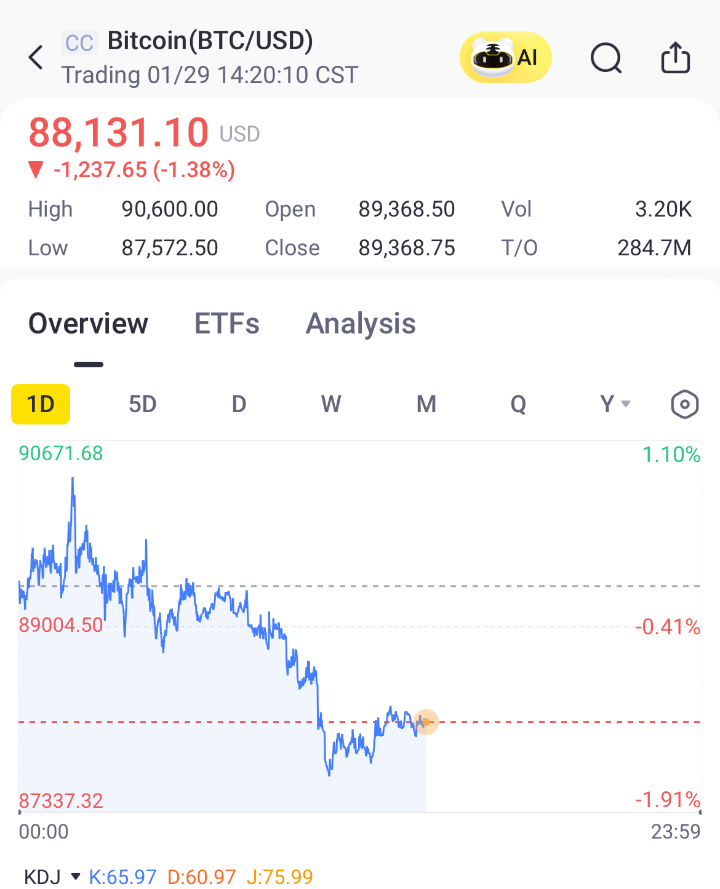The image size is (720, 889).
Task: Tap the orange current-price marker dot
Action: coord(426,722)
